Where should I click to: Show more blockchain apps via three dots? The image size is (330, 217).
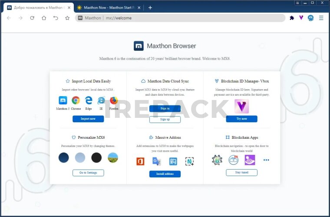(266, 160)
